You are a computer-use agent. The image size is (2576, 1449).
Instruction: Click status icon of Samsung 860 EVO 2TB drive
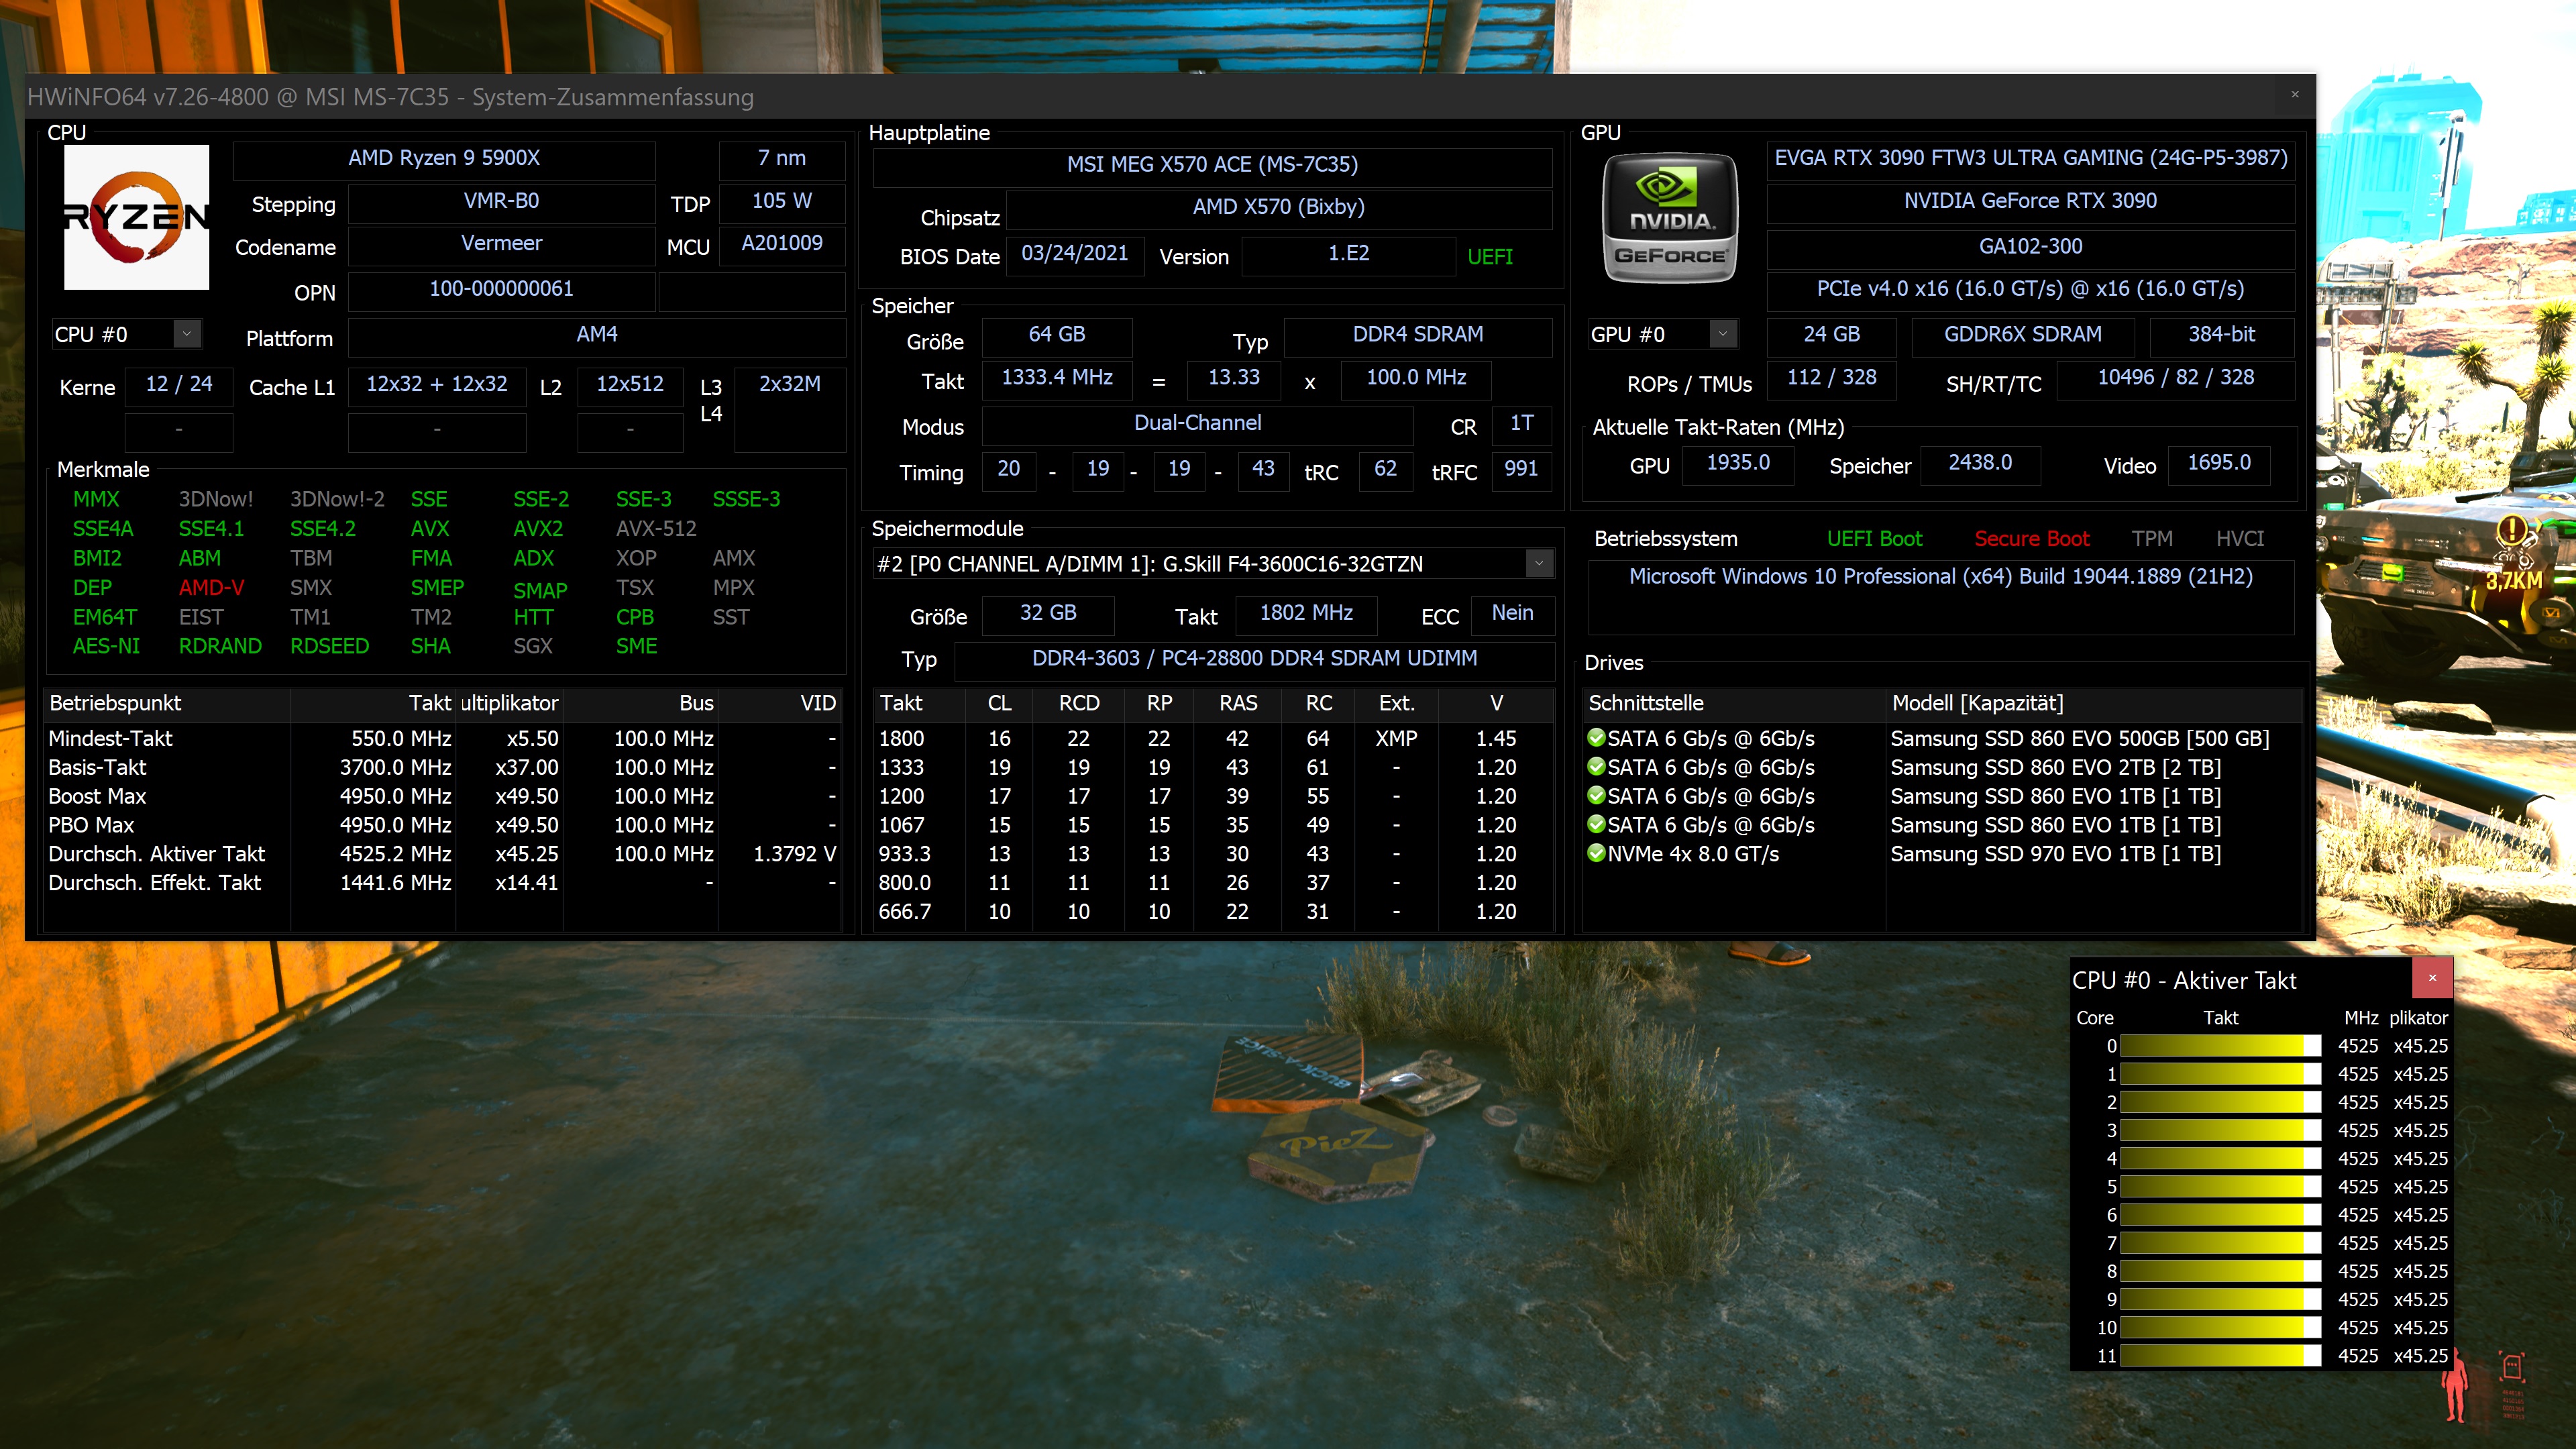tap(1596, 767)
